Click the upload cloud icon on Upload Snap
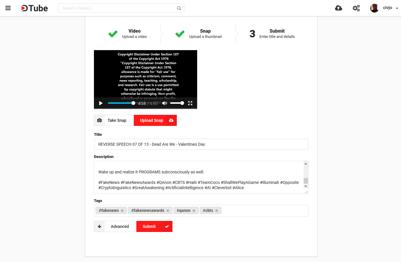 [x=171, y=120]
